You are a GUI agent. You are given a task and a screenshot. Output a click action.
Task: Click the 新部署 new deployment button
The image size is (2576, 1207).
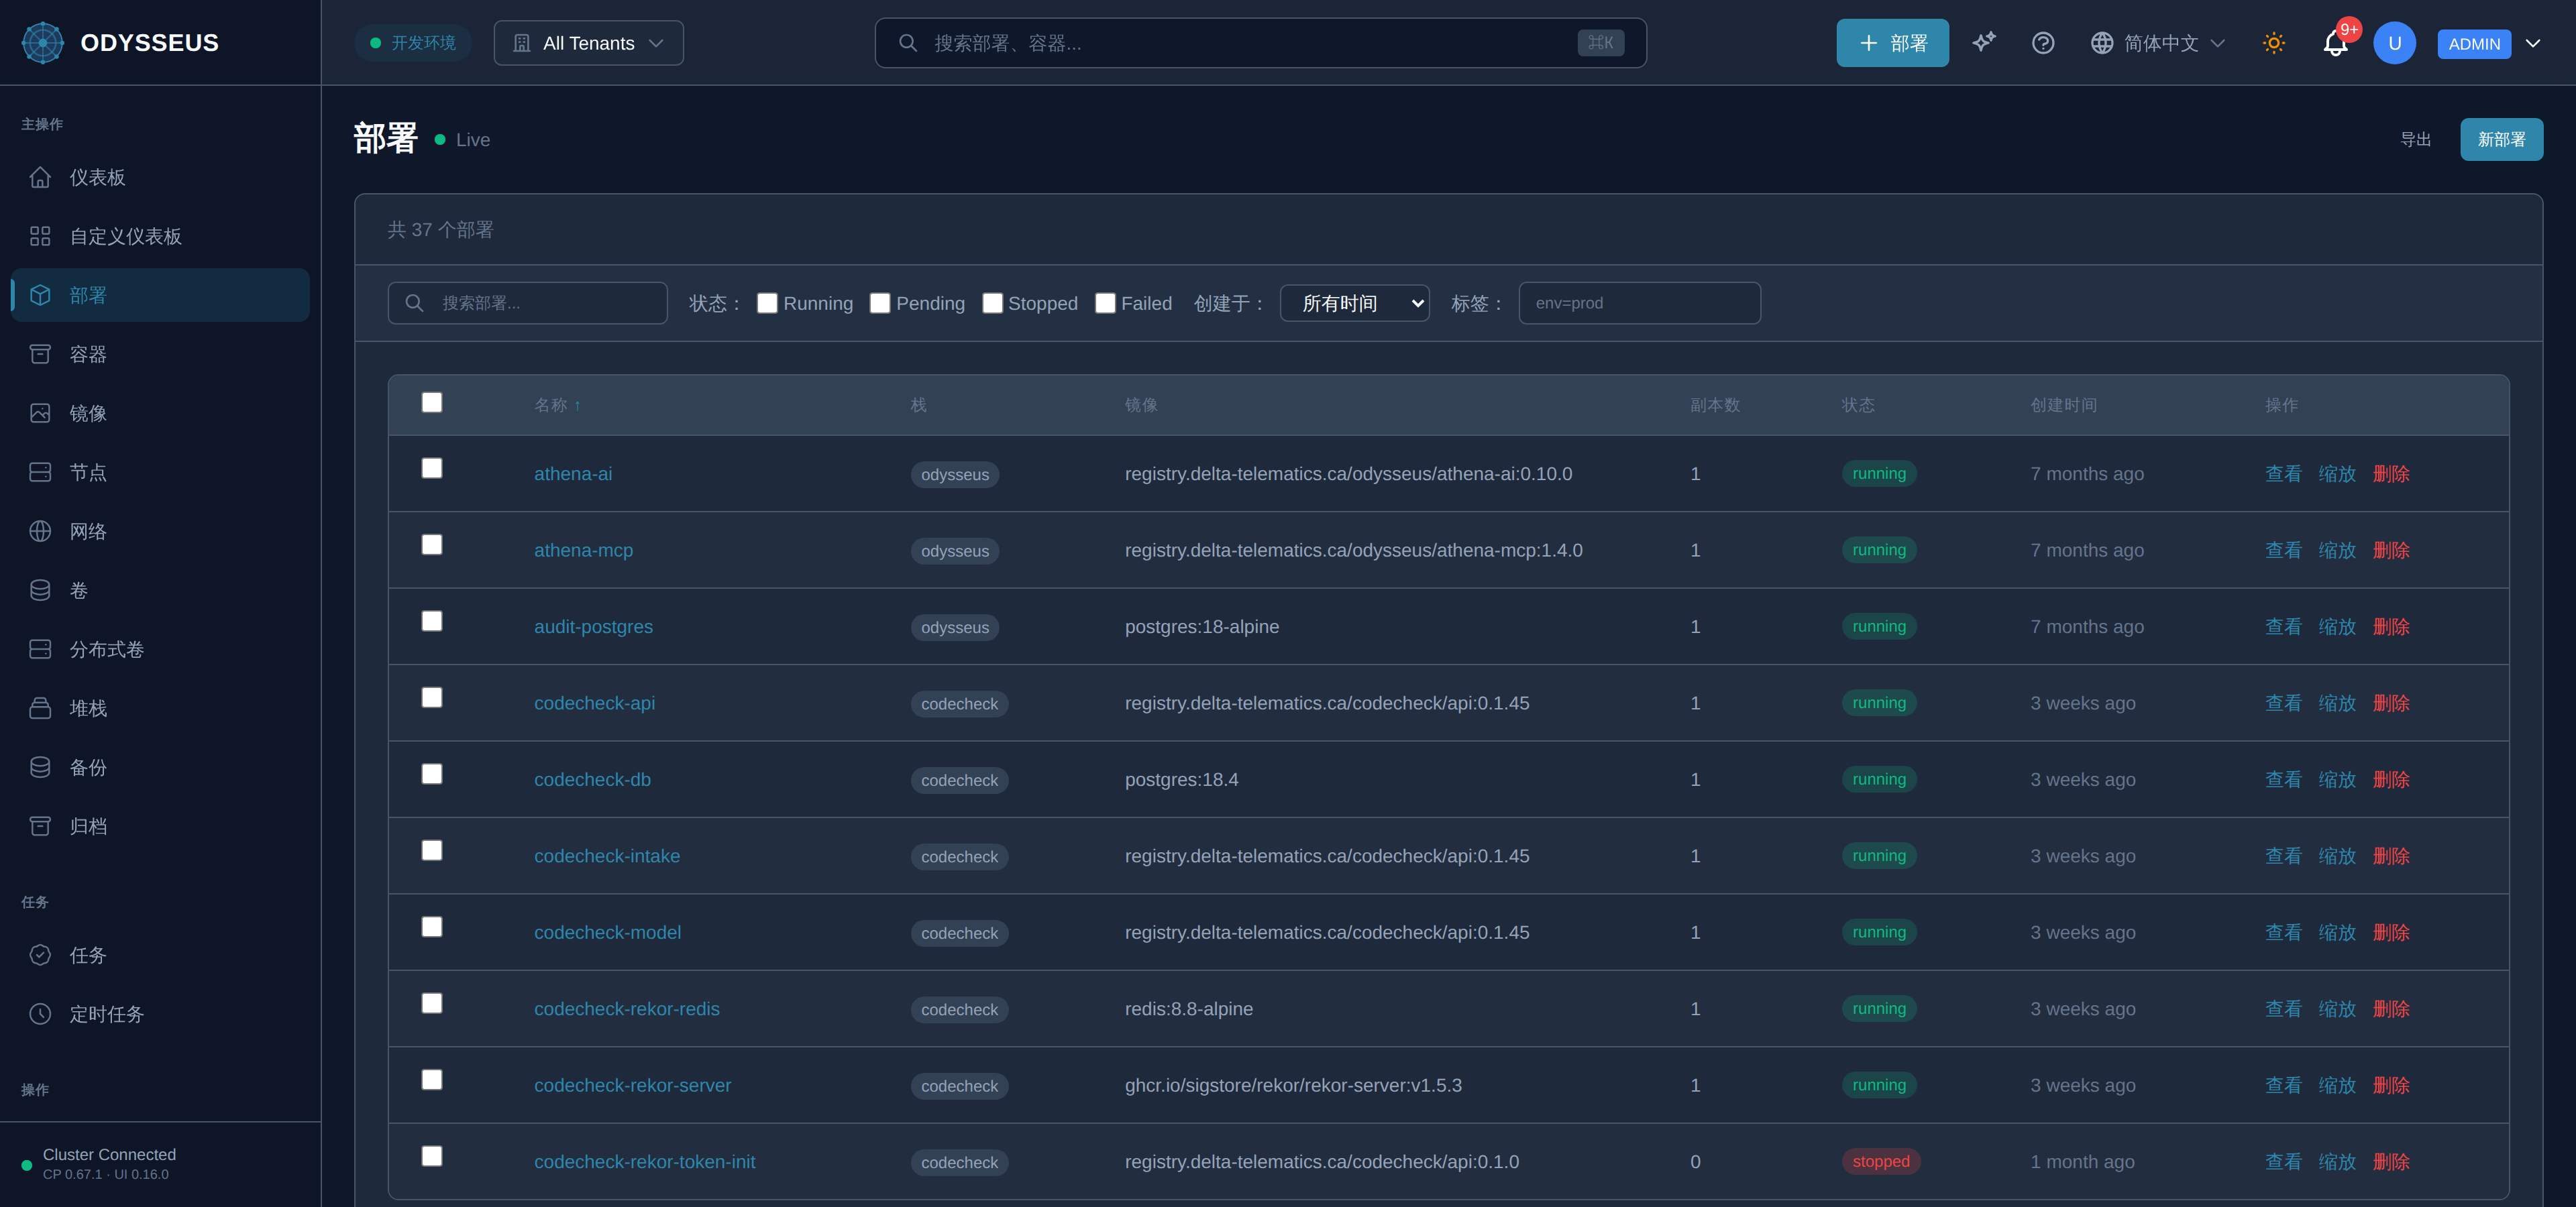pyautogui.click(x=2501, y=139)
